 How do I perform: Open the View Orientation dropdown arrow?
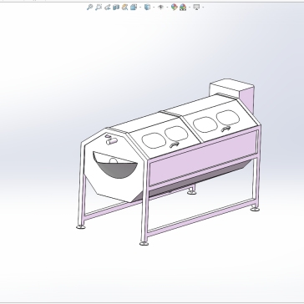pos(140,8)
